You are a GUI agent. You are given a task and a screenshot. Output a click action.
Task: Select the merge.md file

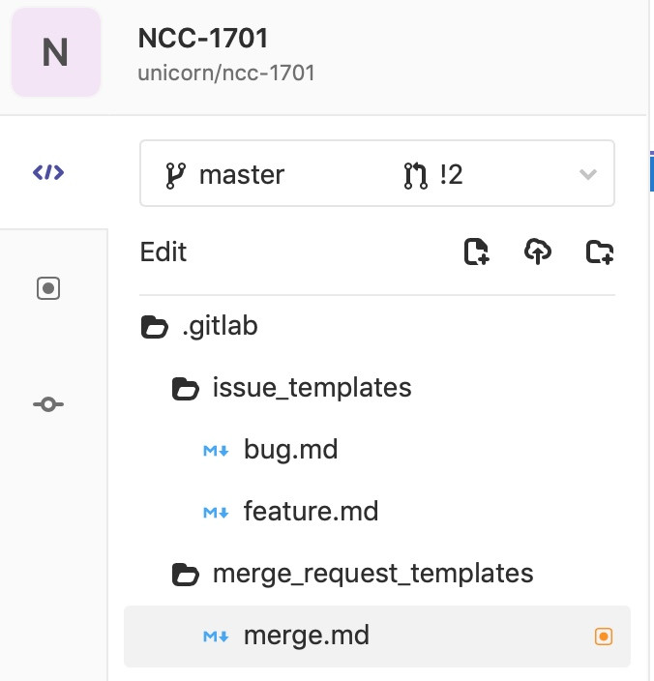[306, 636]
